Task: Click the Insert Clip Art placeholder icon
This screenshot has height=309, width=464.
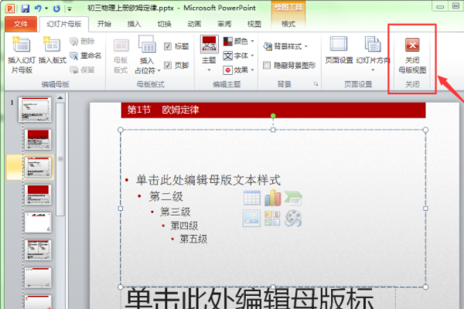Action: (272, 218)
